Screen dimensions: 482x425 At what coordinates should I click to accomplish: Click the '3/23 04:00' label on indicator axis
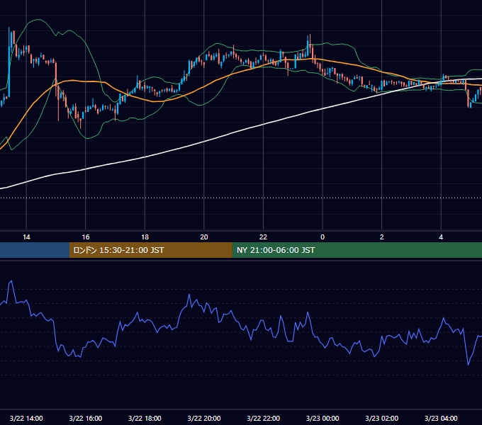point(441,418)
